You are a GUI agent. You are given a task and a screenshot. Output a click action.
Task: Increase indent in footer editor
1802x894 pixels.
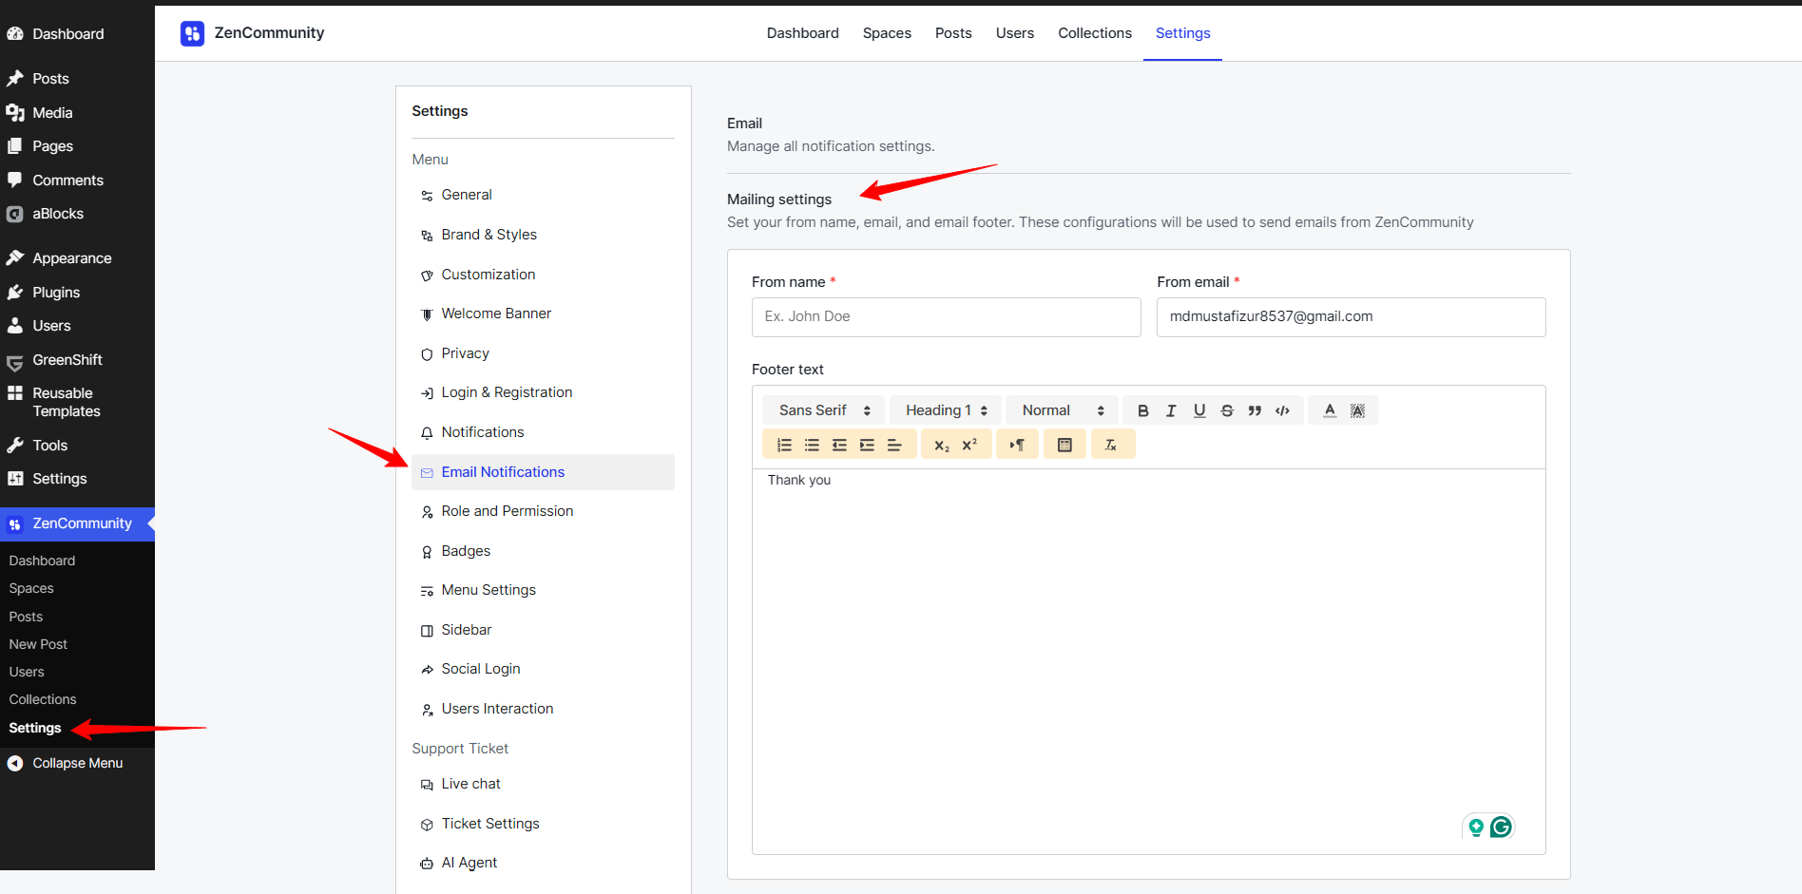867,445
